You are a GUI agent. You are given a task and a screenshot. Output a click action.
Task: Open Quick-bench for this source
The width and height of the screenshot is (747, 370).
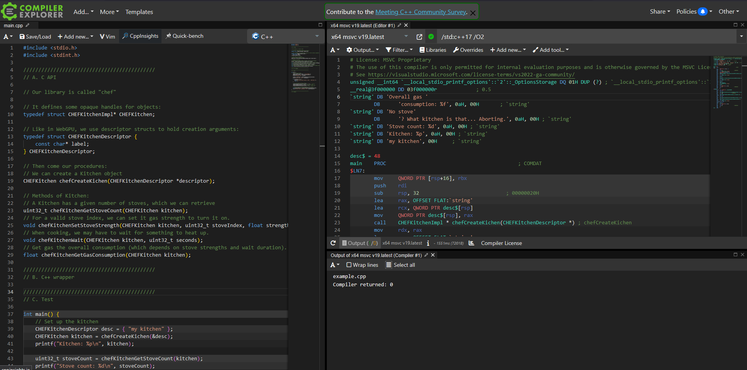pos(184,36)
